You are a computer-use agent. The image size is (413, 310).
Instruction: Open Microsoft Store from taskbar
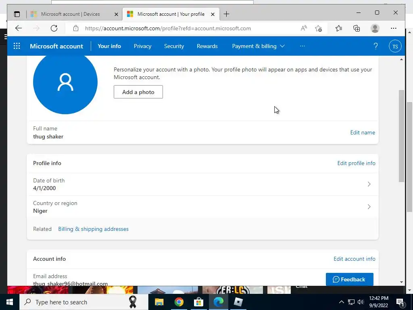198,302
